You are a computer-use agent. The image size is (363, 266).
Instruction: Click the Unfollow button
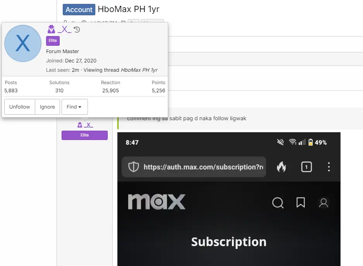20,107
